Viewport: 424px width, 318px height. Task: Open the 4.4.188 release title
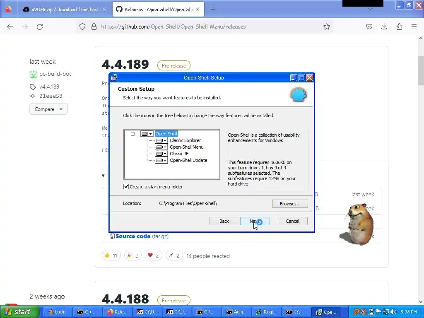click(x=125, y=299)
